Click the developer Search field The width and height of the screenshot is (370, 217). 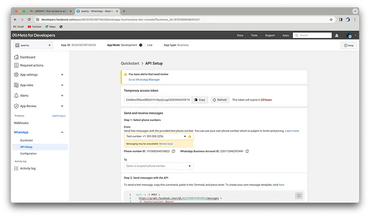(x=312, y=35)
